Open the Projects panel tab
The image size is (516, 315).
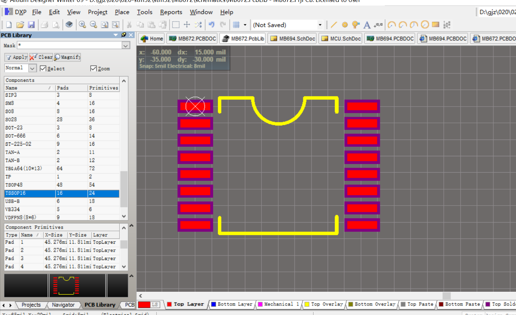(31, 305)
